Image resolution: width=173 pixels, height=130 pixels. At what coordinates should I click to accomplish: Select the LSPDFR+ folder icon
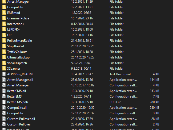pyautogui.click(x=4, y=30)
